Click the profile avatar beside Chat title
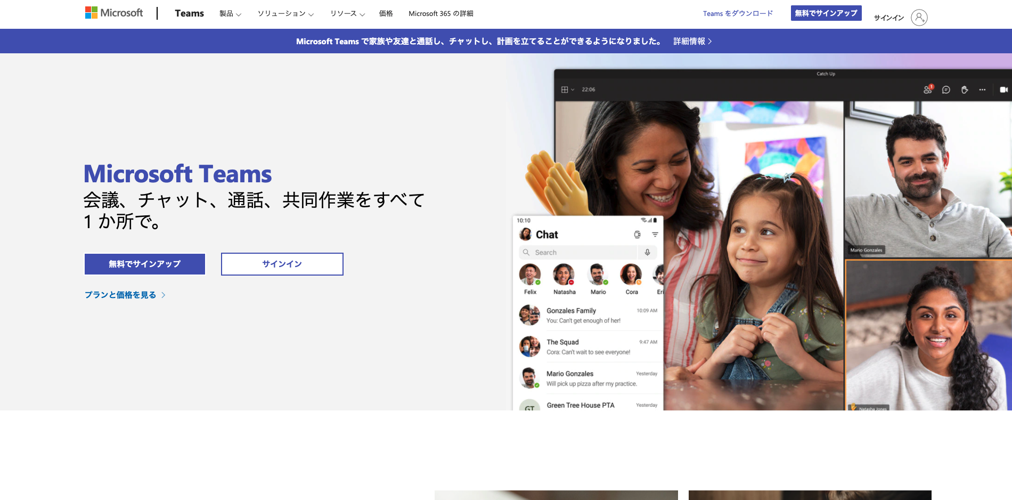Screen dimensions: 1012x500 point(526,235)
